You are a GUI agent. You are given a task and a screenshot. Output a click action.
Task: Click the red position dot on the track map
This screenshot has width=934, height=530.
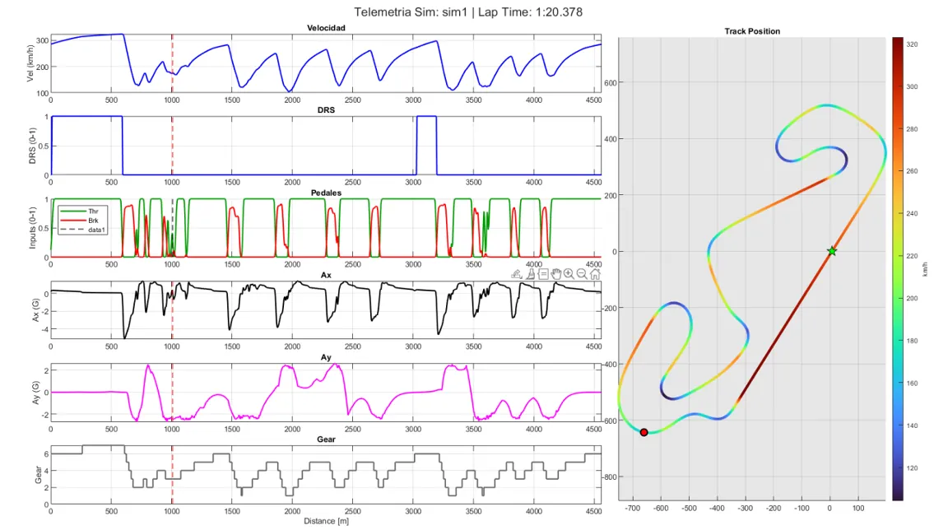(644, 432)
